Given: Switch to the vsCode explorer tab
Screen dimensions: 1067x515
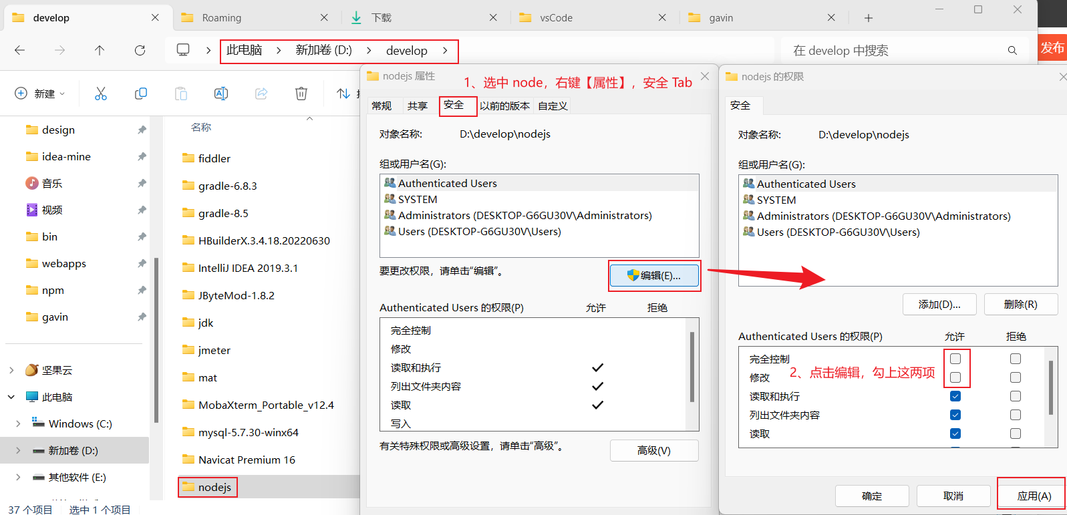Looking at the screenshot, I should pyautogui.click(x=556, y=18).
